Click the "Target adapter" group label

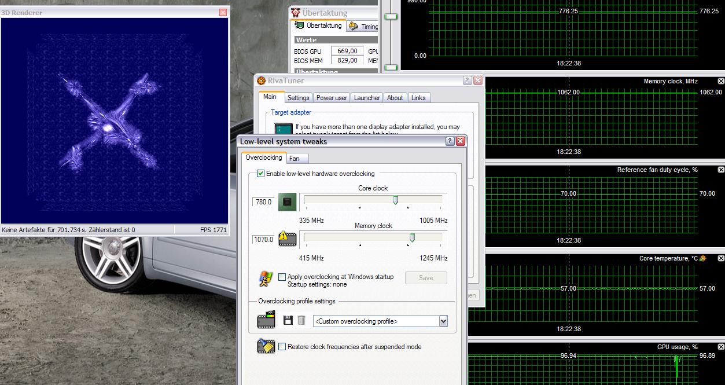(291, 112)
